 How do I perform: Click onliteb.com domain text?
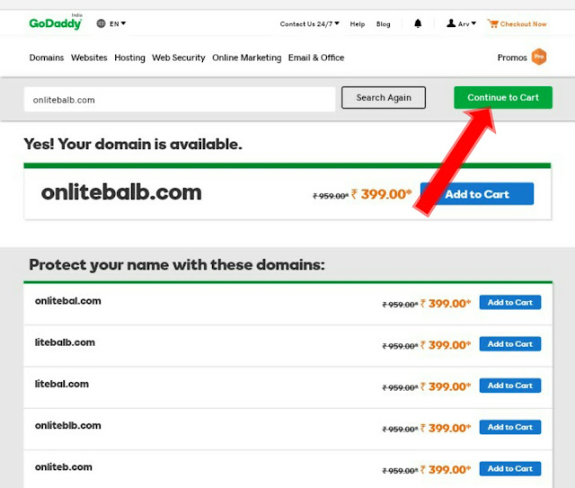point(64,467)
